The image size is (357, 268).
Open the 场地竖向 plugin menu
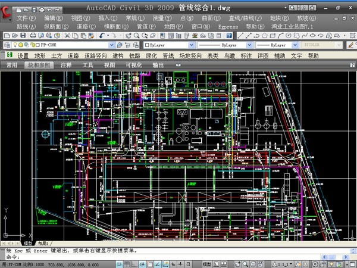click(x=190, y=55)
